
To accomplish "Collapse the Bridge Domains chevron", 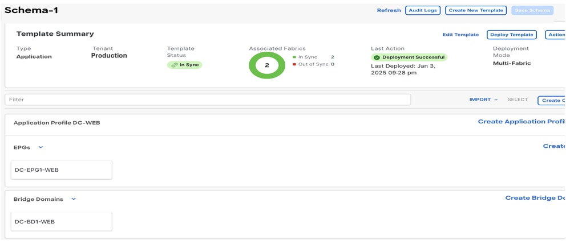I will point(74,199).
